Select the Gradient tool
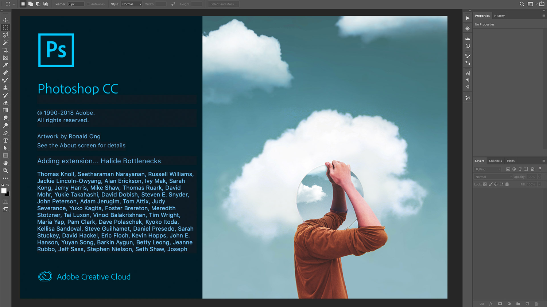 (x=5, y=110)
